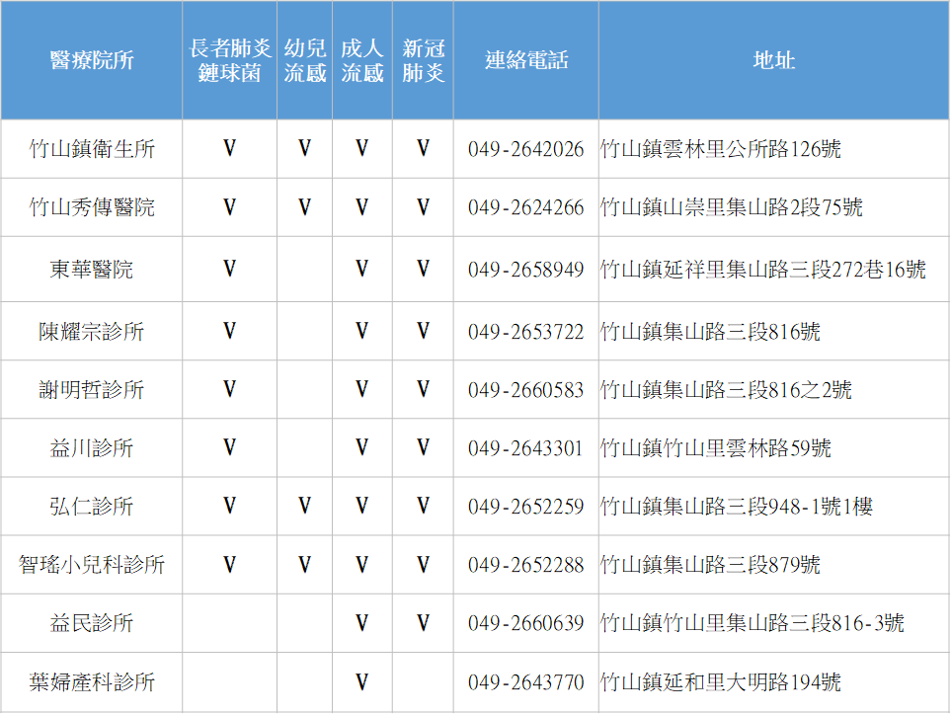The width and height of the screenshot is (951, 714).
Task: Click 幼兒流感 V mark for 竹山秀傳醫院
Action: [304, 206]
